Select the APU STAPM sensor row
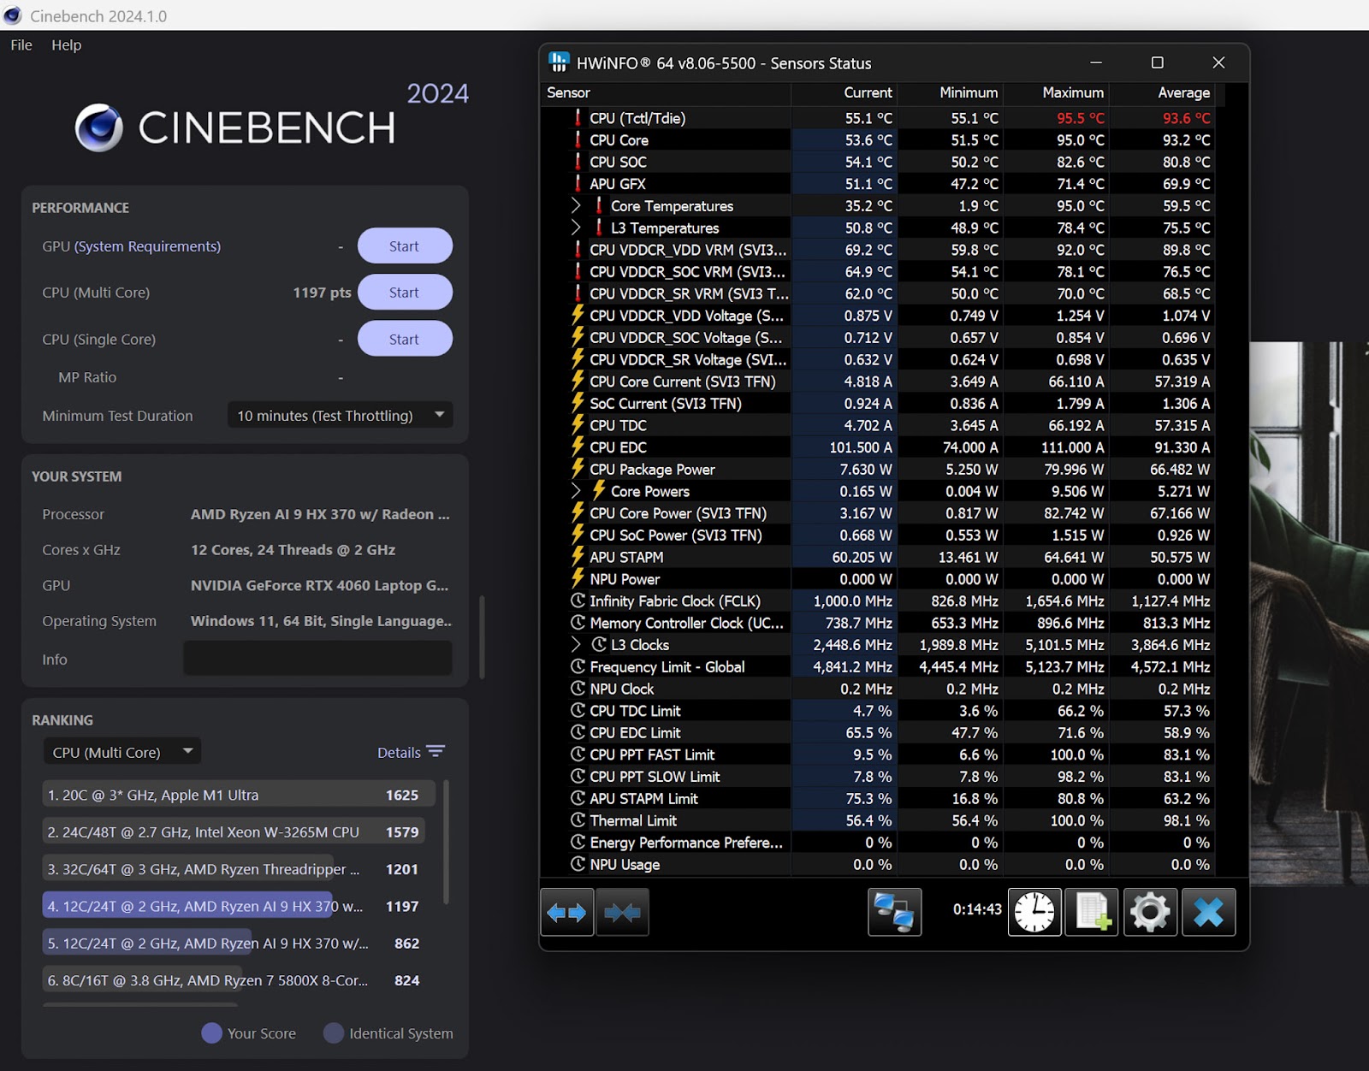This screenshot has height=1071, width=1369. [877, 557]
